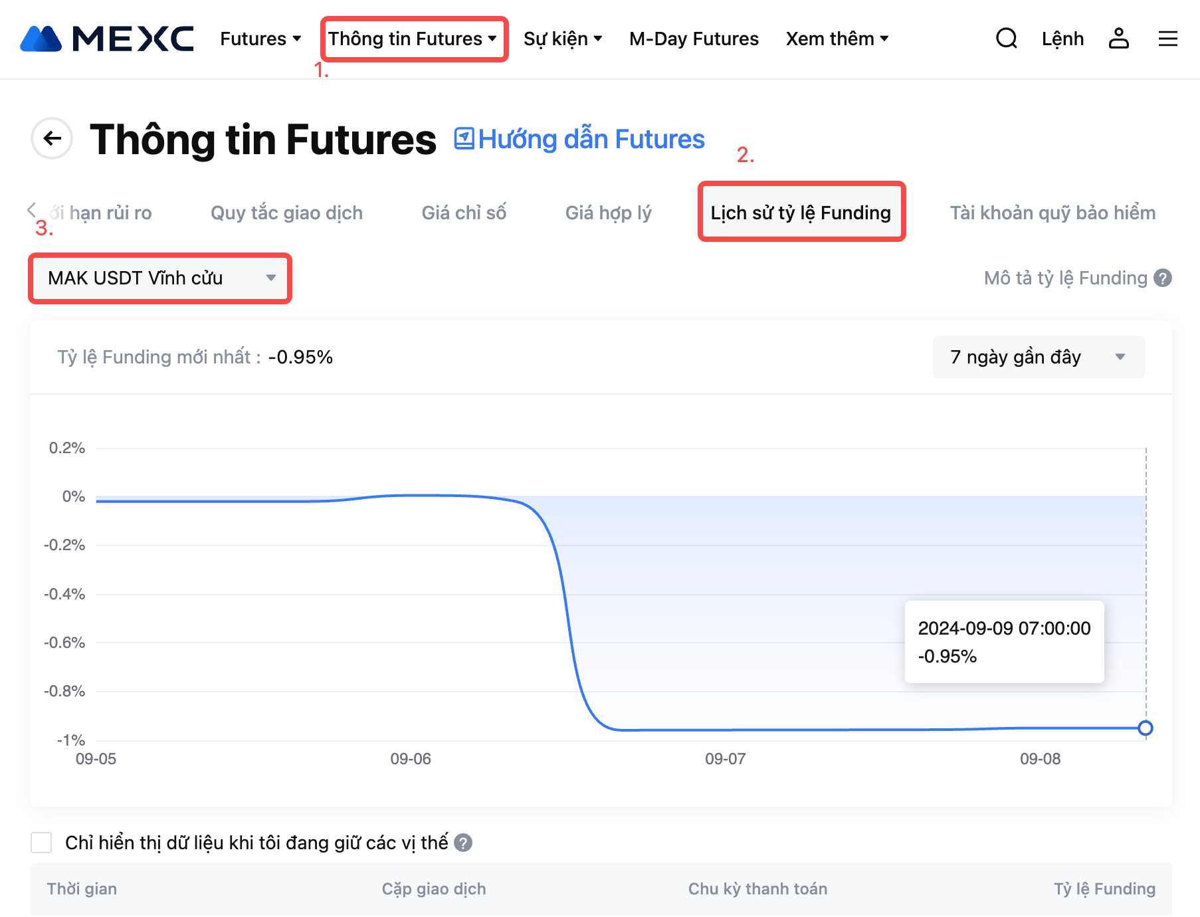Screen dimensions: 1200x917
Task: Open the user account profile icon
Action: tap(1118, 39)
